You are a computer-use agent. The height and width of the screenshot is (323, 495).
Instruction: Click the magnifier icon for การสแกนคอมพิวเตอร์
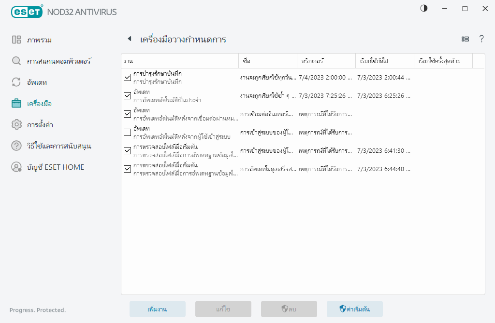(16, 61)
